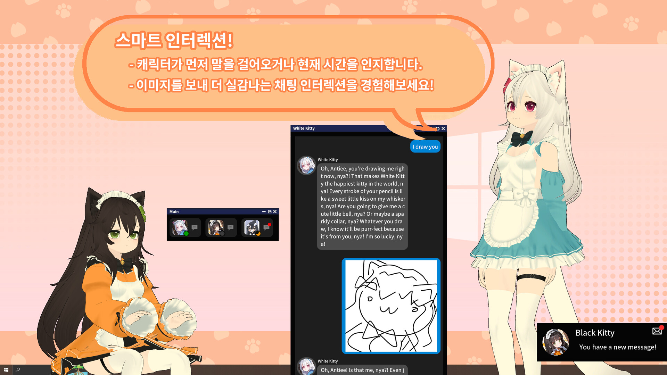Open unread chat bubble with red dot
Image resolution: width=667 pixels, height=375 pixels.
click(266, 227)
